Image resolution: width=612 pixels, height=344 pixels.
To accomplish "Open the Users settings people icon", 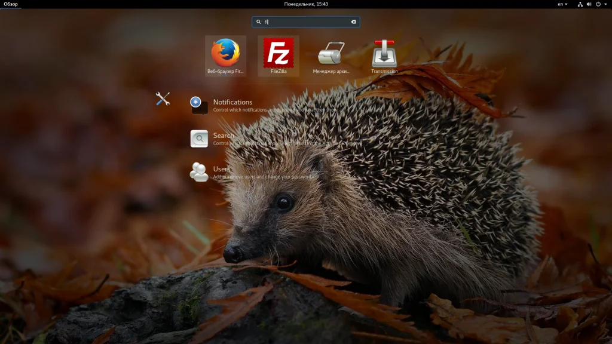I will [x=199, y=172].
